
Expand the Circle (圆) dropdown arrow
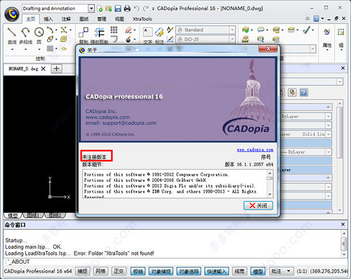pyautogui.click(x=39, y=49)
